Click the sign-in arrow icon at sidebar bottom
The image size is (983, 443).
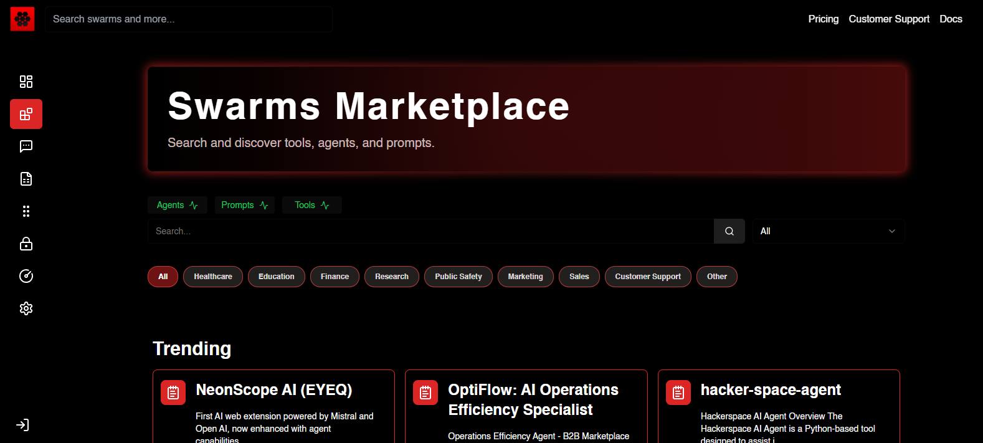22,425
